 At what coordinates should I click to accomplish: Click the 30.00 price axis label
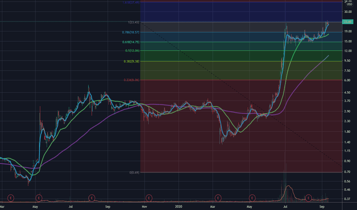348,12
